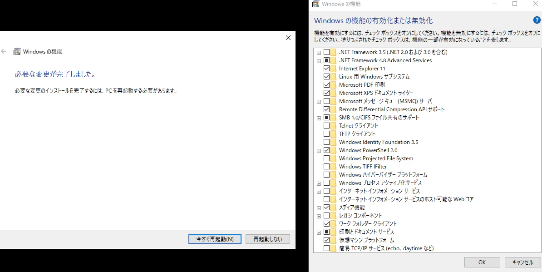Select the Windows Identity Foundation 3.5 row text
This screenshot has height=272, width=542.
[379, 142]
